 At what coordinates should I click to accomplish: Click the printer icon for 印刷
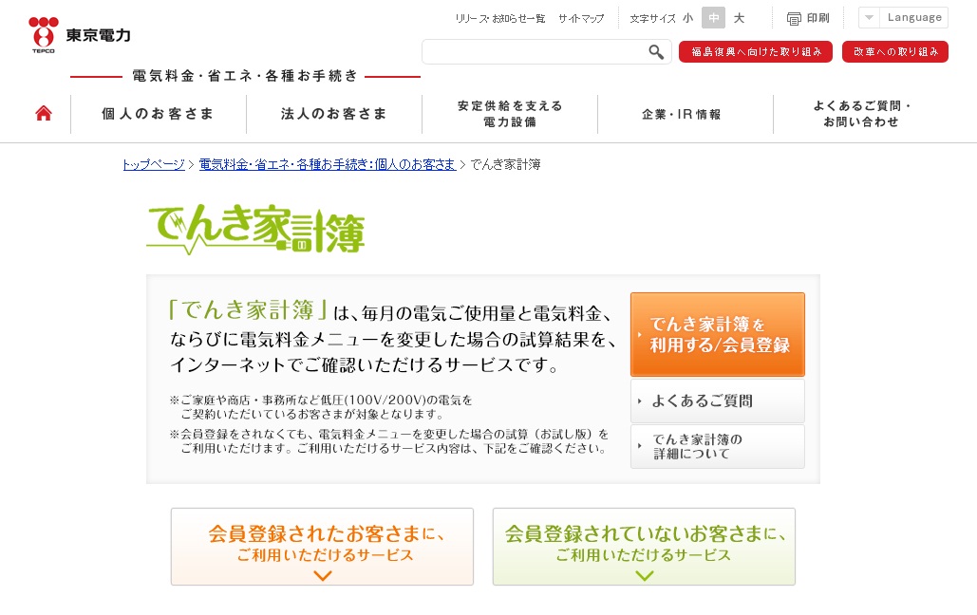[794, 19]
